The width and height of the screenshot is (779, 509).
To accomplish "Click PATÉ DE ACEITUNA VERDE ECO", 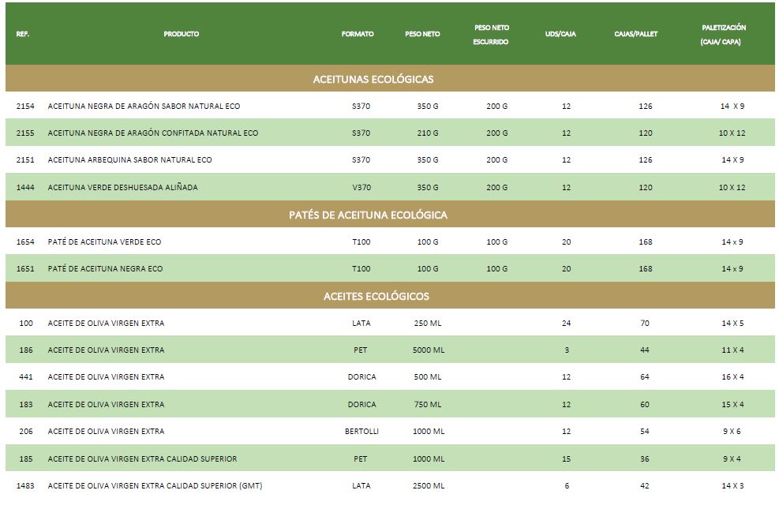I will tap(104, 241).
